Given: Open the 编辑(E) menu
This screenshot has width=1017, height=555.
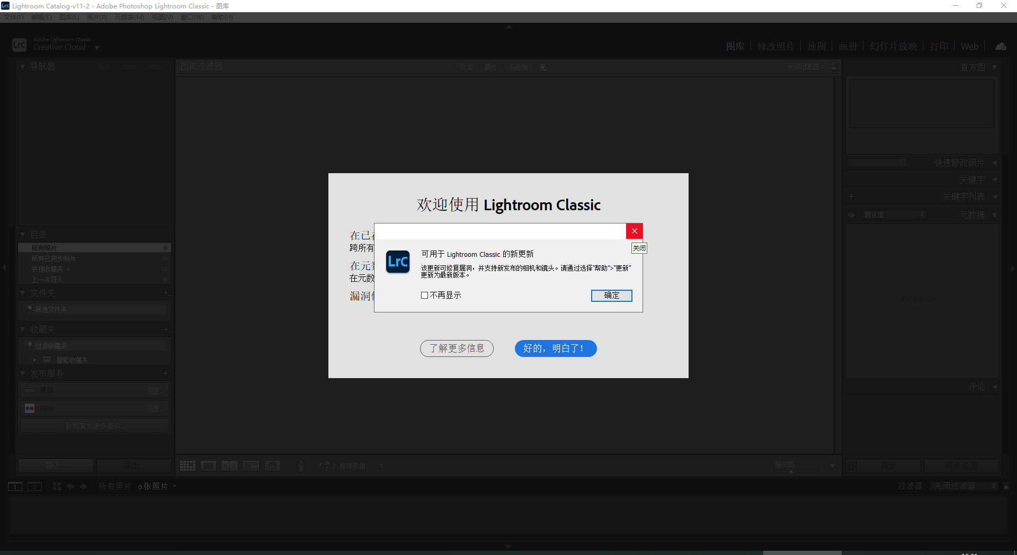Looking at the screenshot, I should [41, 17].
